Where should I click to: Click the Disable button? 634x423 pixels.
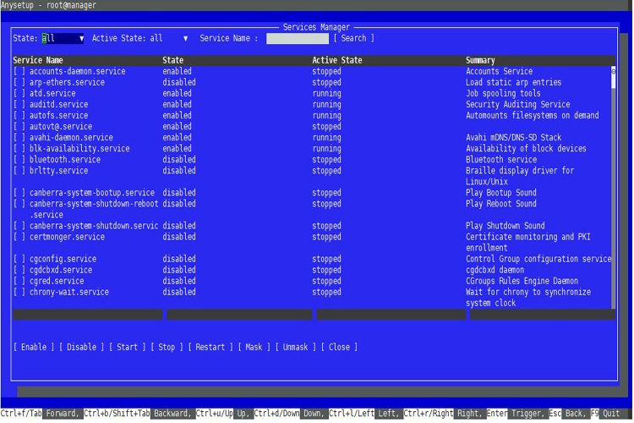tap(81, 347)
